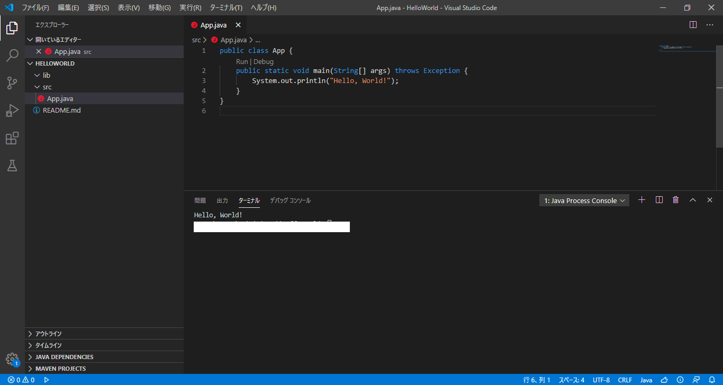Open the ターミナル(T) menu

click(x=226, y=7)
